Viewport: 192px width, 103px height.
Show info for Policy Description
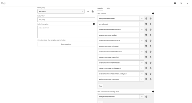tap(94, 24)
